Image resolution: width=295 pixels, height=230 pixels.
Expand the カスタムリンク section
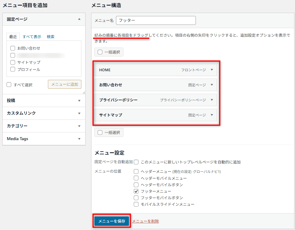coord(79,113)
